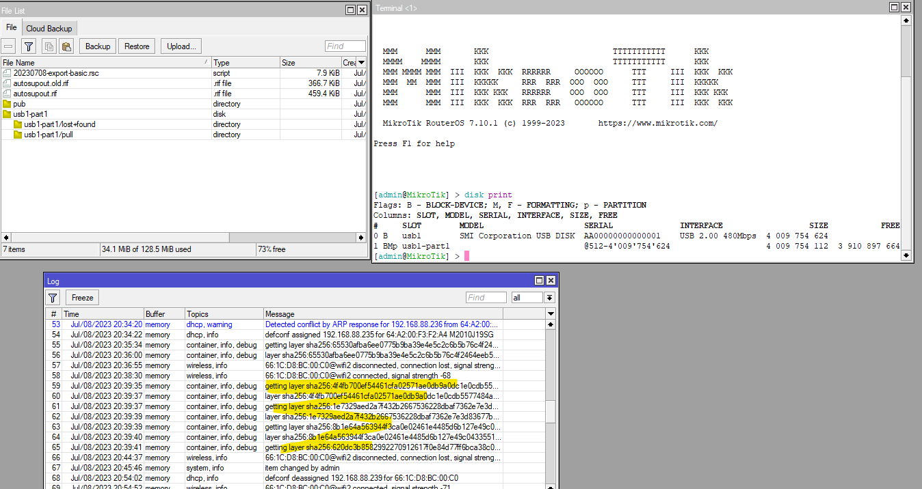The width and height of the screenshot is (922, 489).
Task: Click the remove (minus) icon in File List
Action: pos(10,46)
